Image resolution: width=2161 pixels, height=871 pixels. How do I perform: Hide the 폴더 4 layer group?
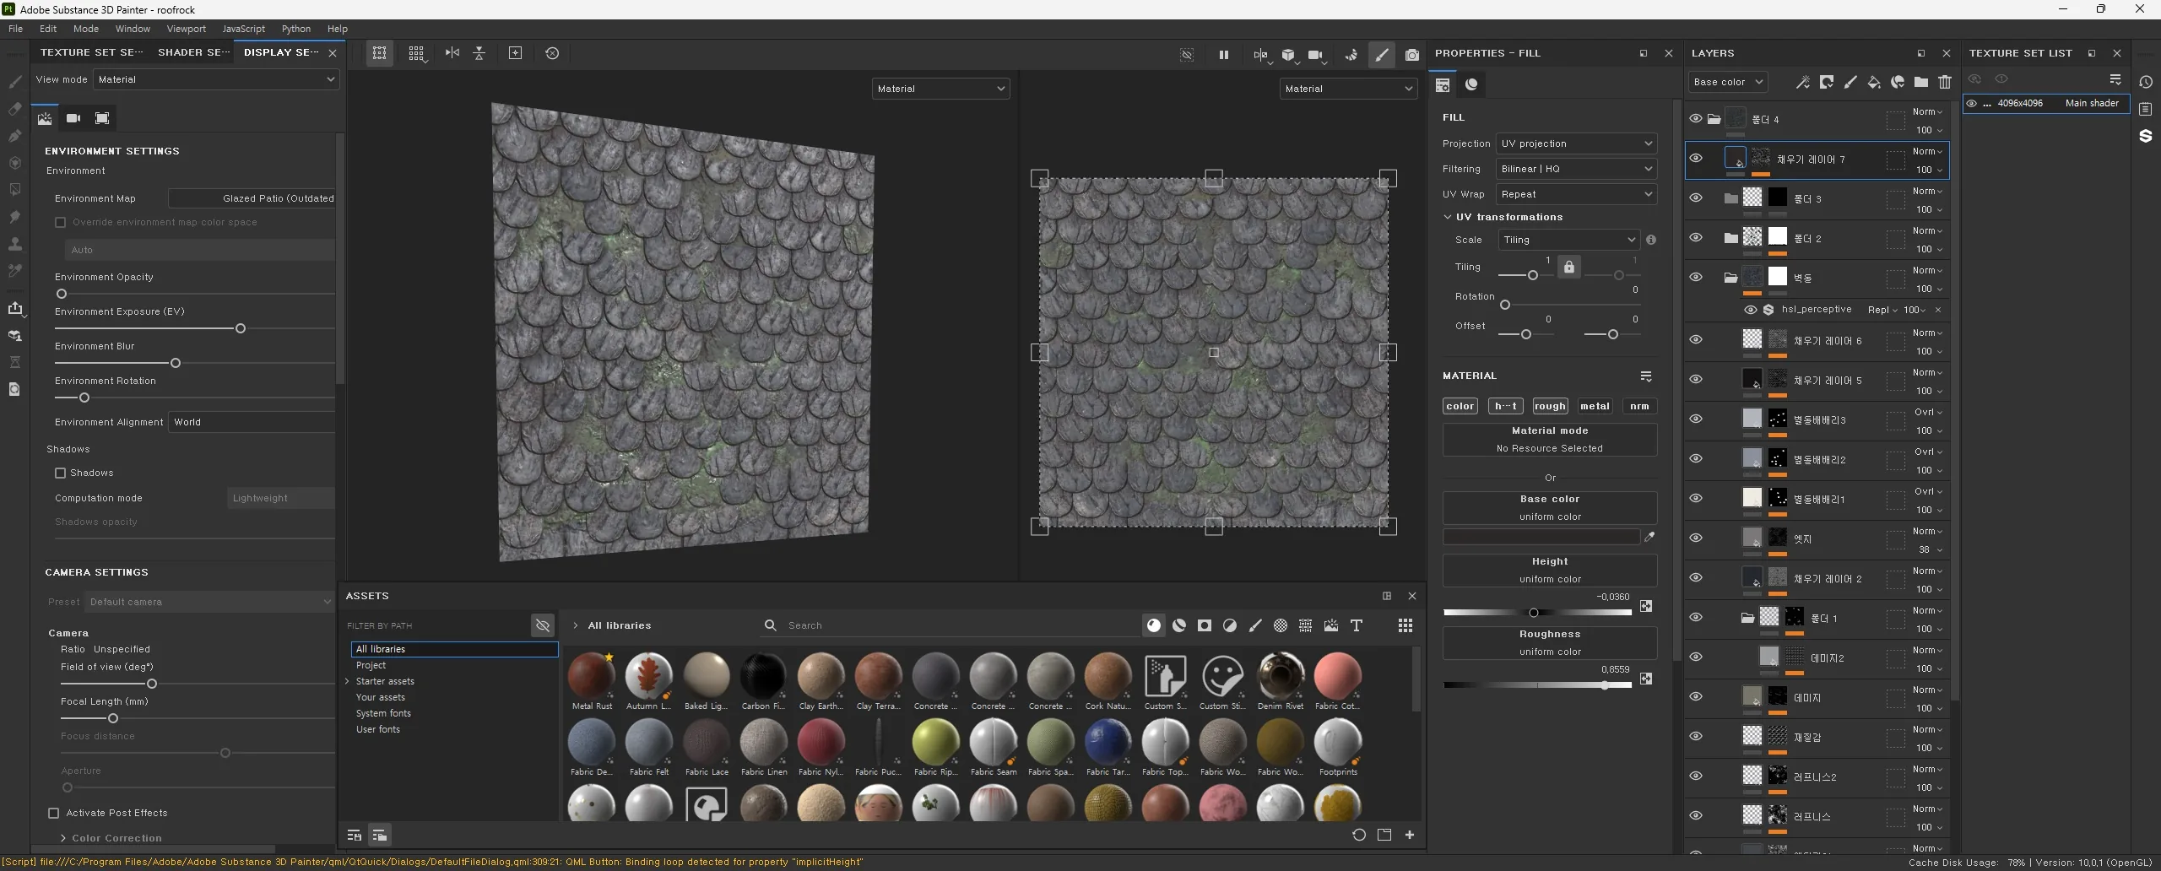tap(1695, 119)
